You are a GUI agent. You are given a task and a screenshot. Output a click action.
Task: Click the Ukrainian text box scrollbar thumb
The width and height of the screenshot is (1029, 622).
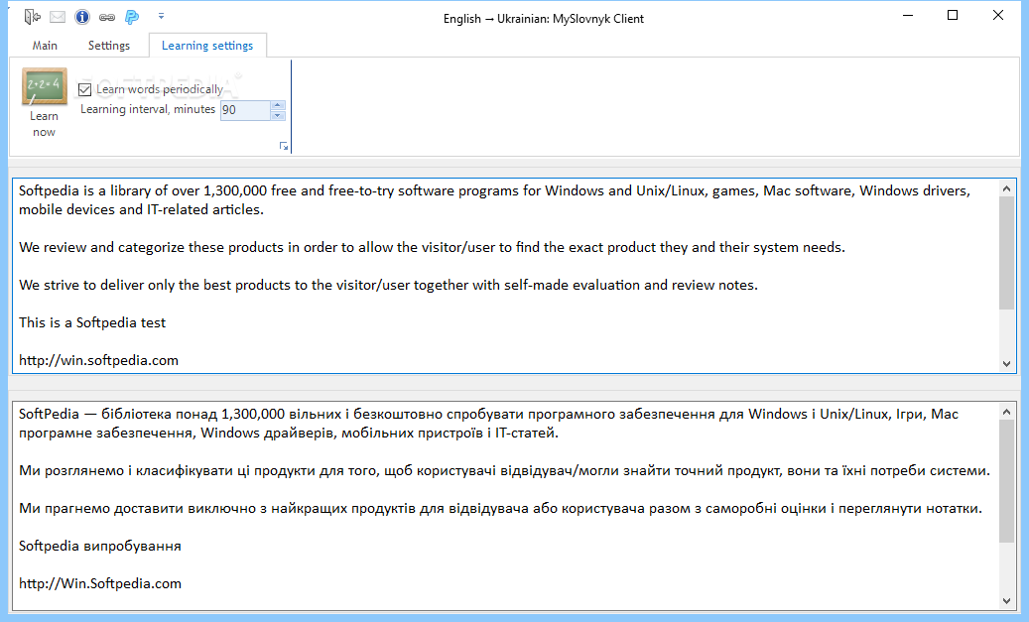[x=1007, y=481]
